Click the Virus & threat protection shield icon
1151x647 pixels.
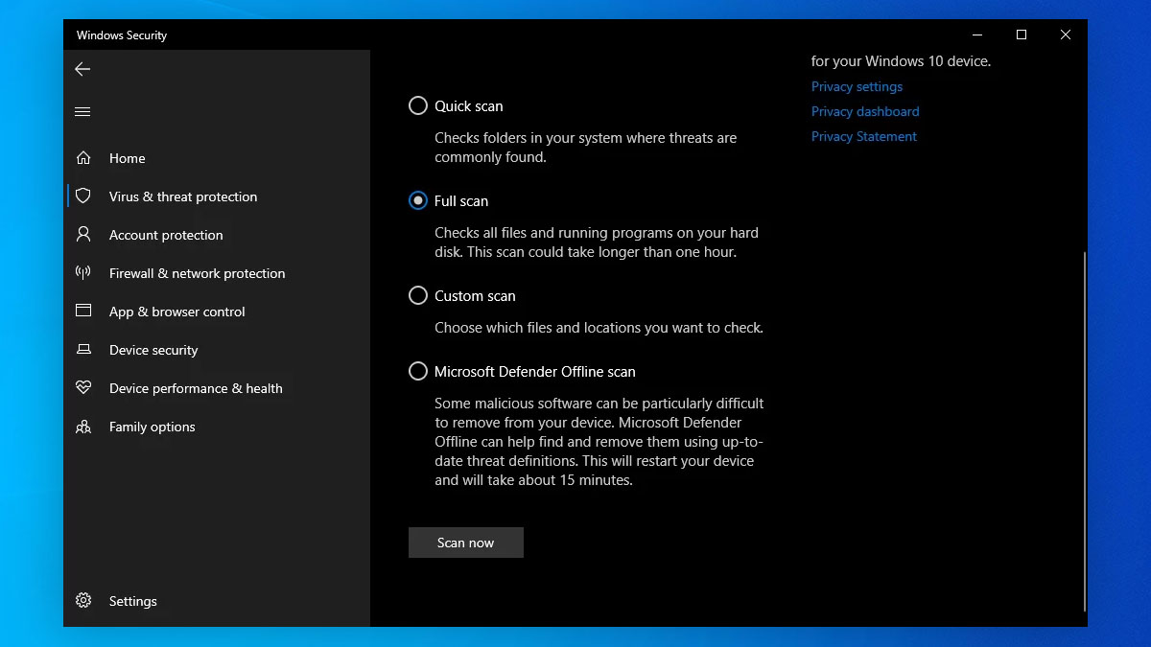click(83, 196)
